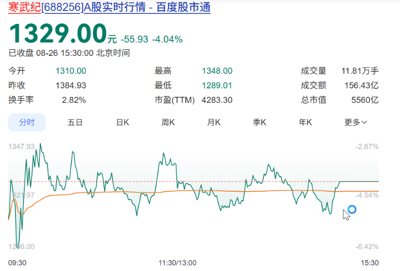Expand the 更多 dropdown menu
Screen dimensions: 400x271
[x=356, y=122]
